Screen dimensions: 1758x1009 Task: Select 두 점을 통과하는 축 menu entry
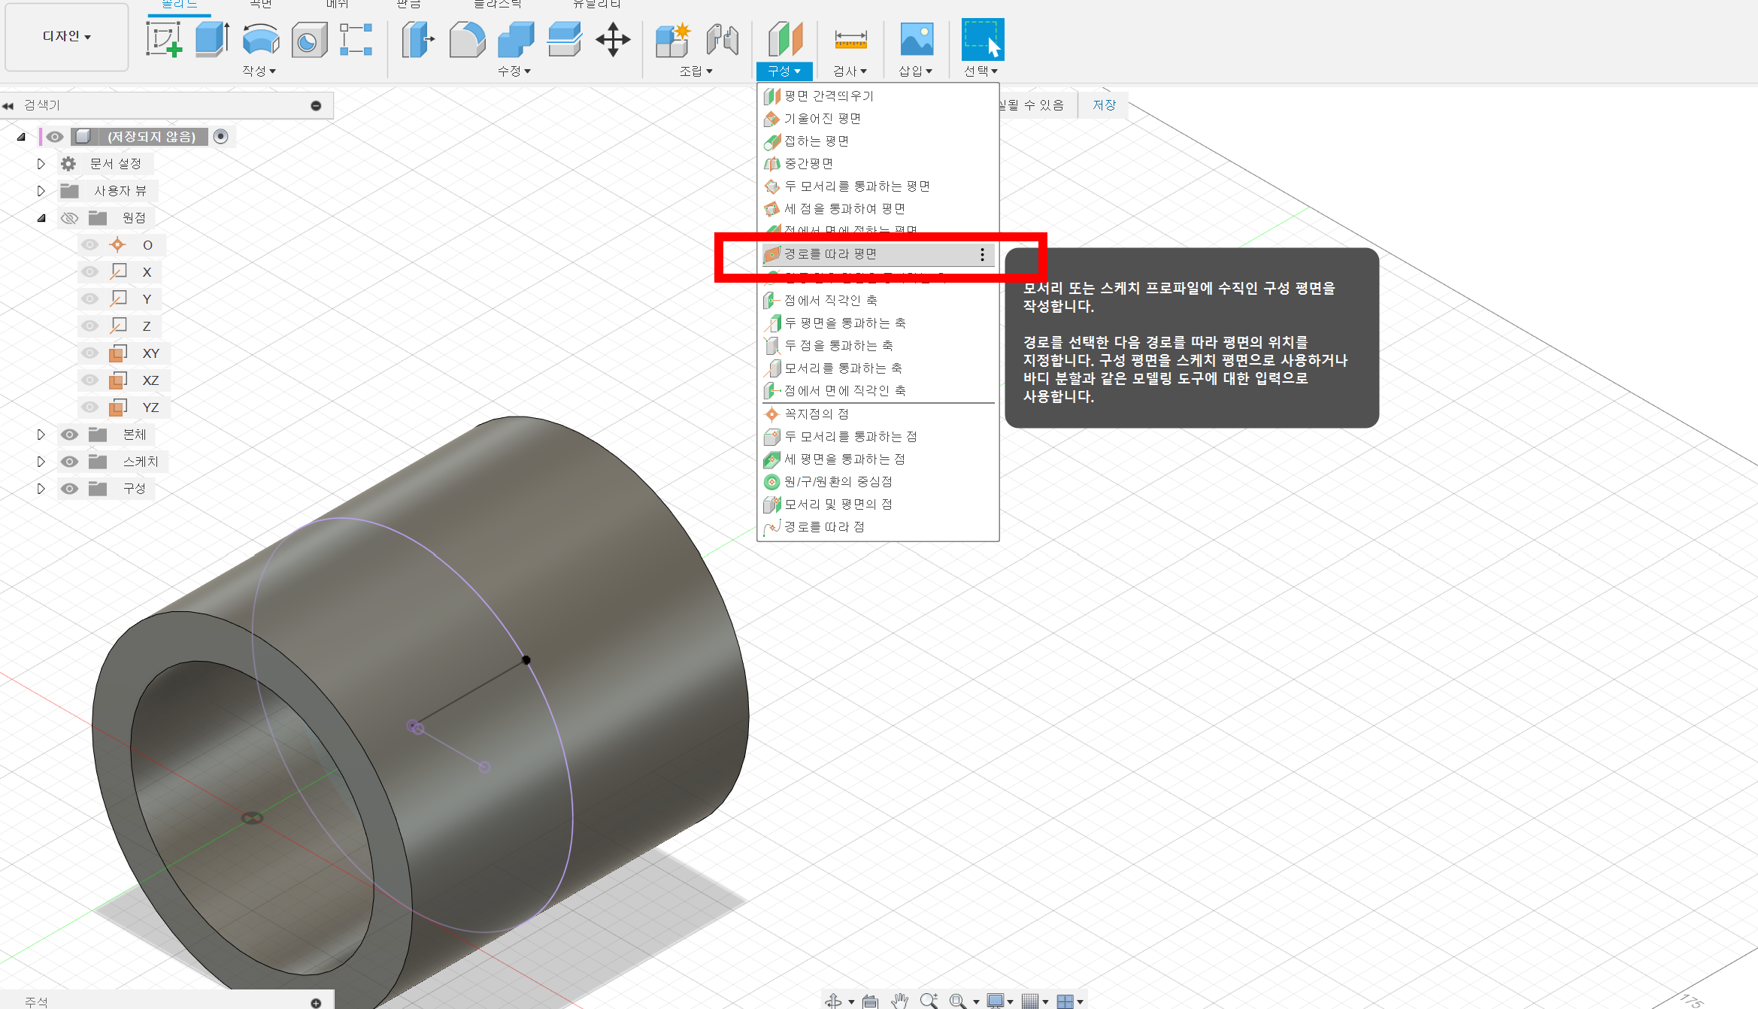(838, 345)
